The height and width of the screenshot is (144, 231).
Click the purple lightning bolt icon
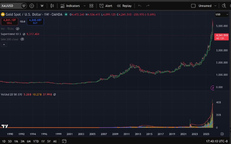213,87
